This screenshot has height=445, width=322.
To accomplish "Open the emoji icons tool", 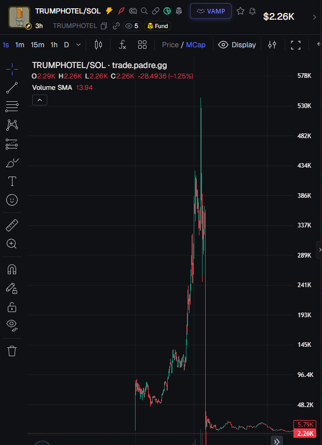I will (x=12, y=200).
